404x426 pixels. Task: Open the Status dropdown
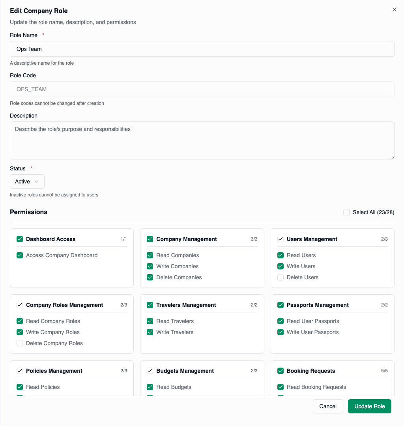coord(27,181)
